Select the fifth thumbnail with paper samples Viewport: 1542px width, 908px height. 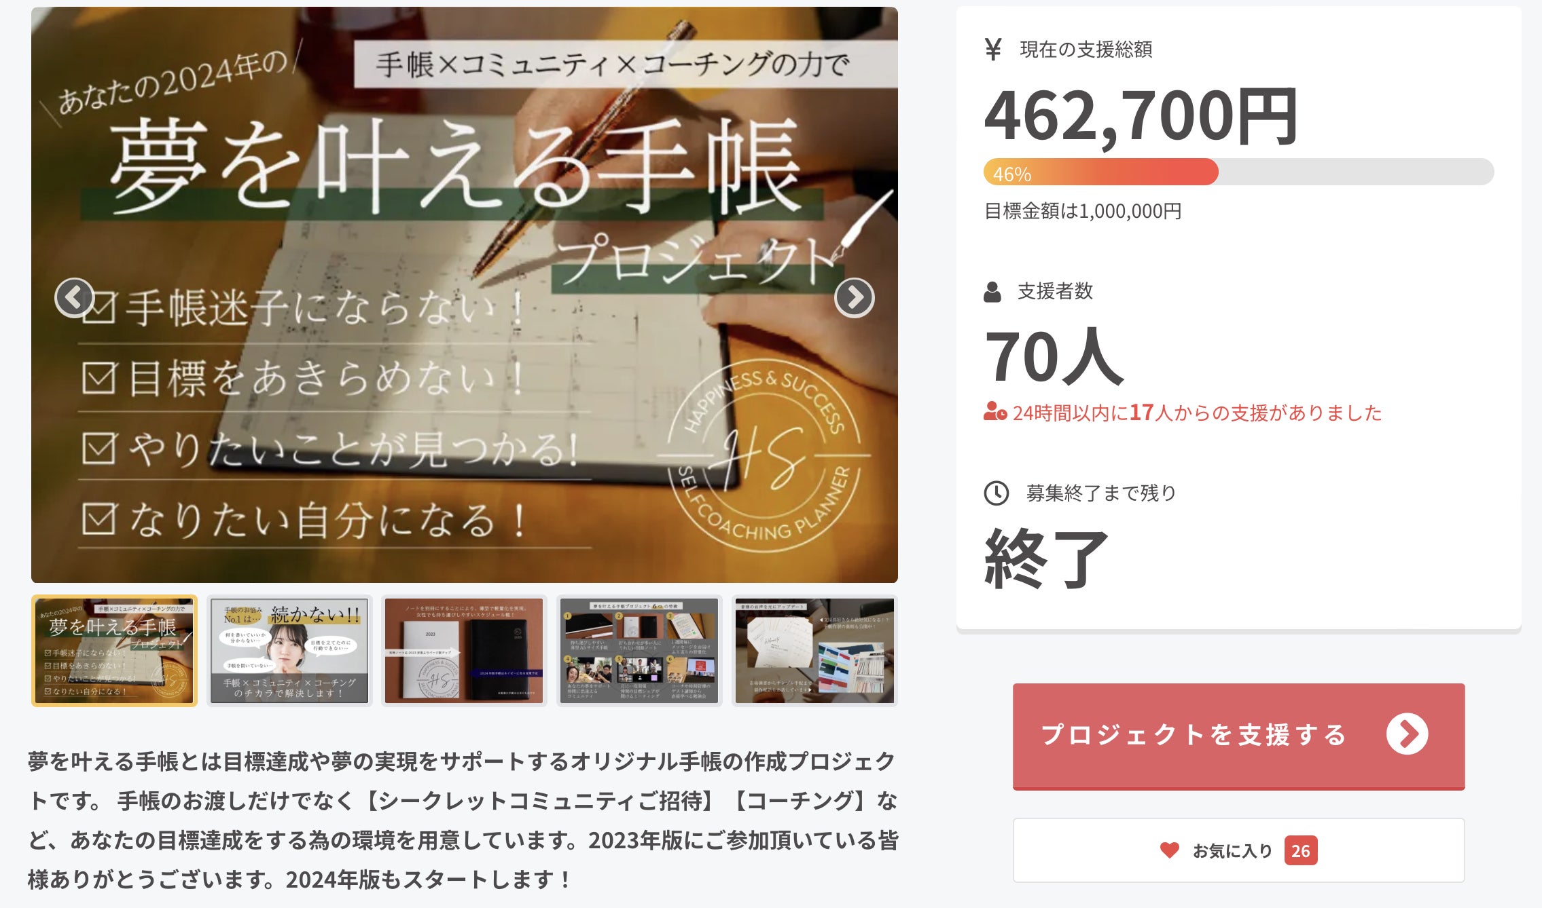(x=814, y=651)
